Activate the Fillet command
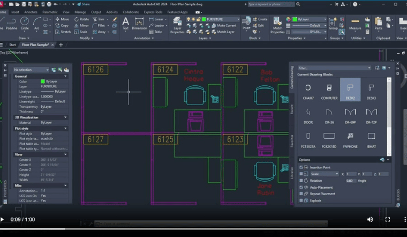 99,25
